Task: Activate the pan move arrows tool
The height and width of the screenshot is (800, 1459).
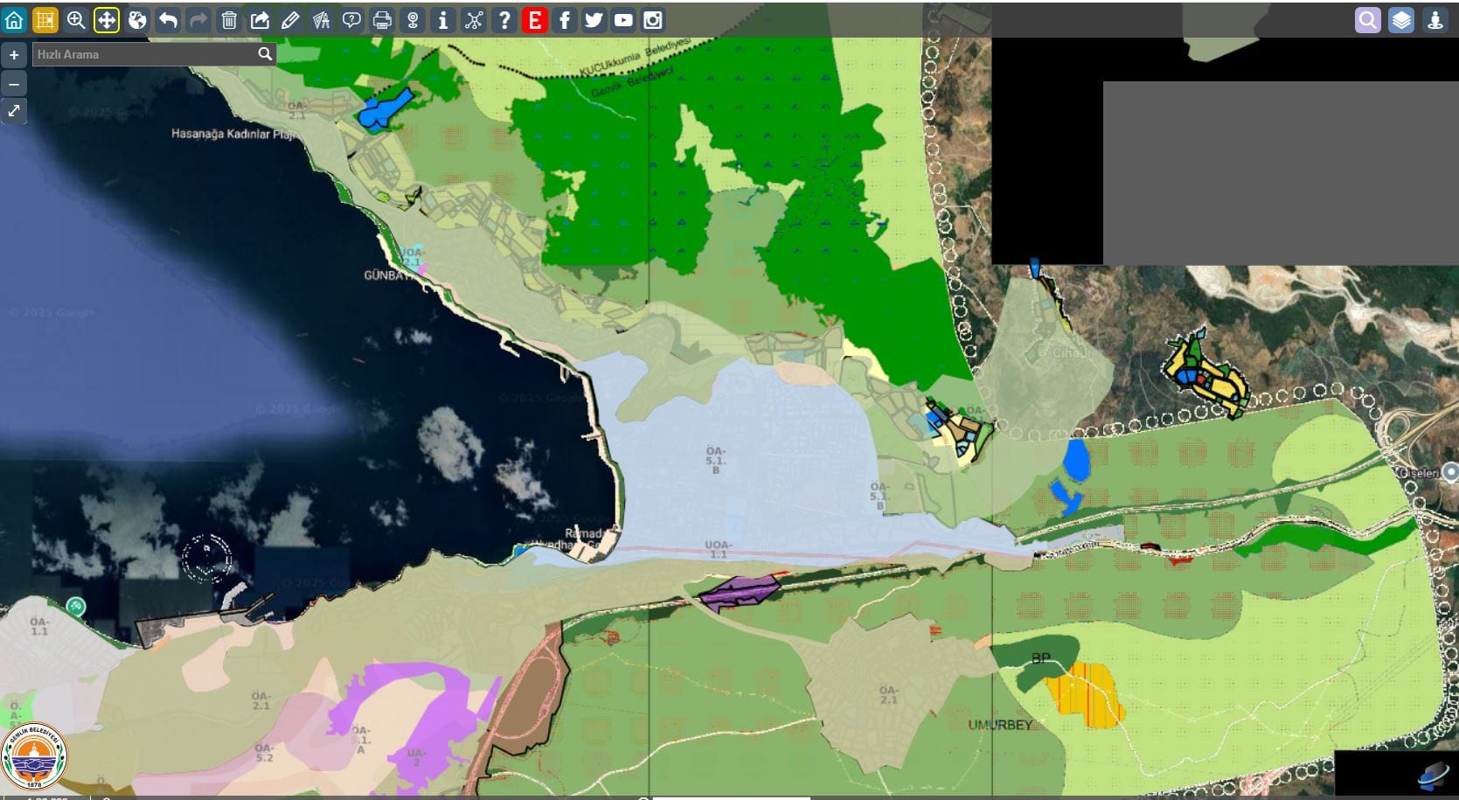Action: [107, 20]
